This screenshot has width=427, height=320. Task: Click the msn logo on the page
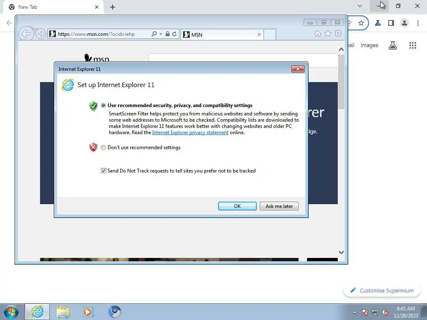coord(97,58)
